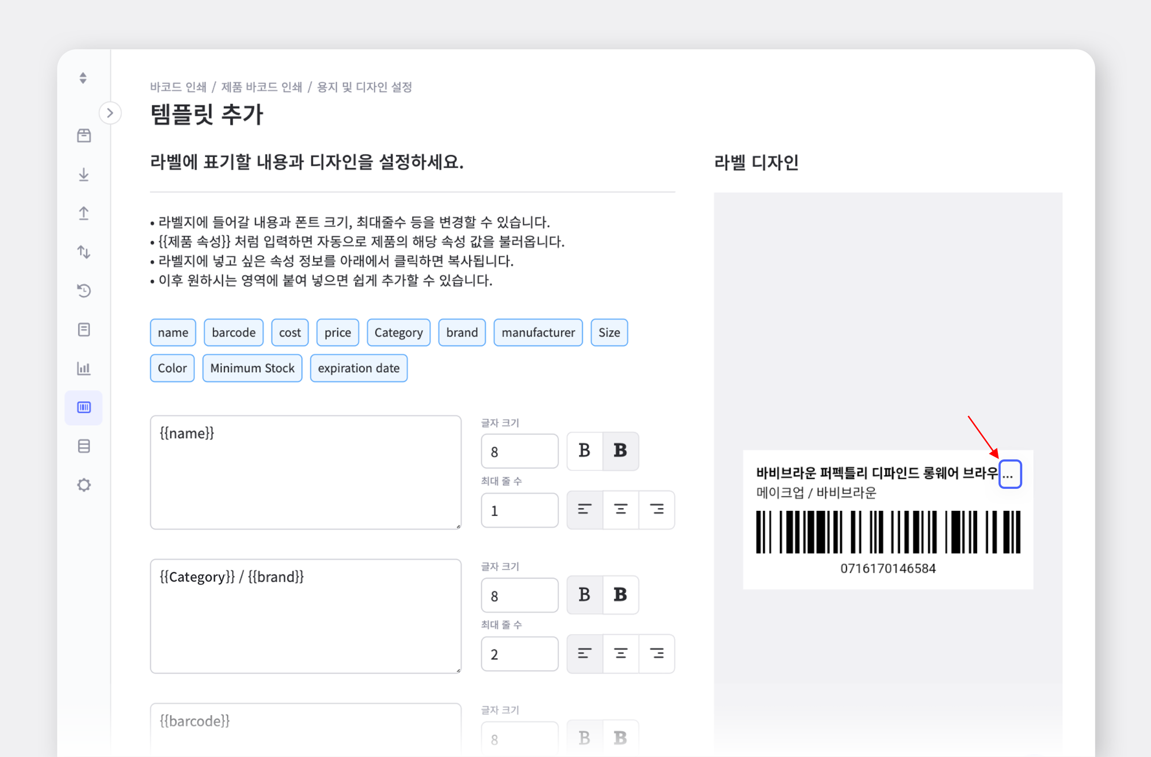Viewport: 1151px width, 757px height.
Task: Click barcode number 0716170146584
Action: tap(888, 569)
